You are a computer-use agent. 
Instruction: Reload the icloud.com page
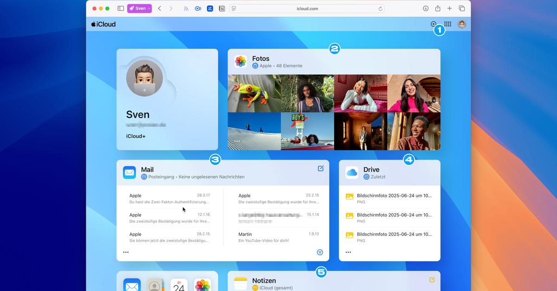pos(381,8)
